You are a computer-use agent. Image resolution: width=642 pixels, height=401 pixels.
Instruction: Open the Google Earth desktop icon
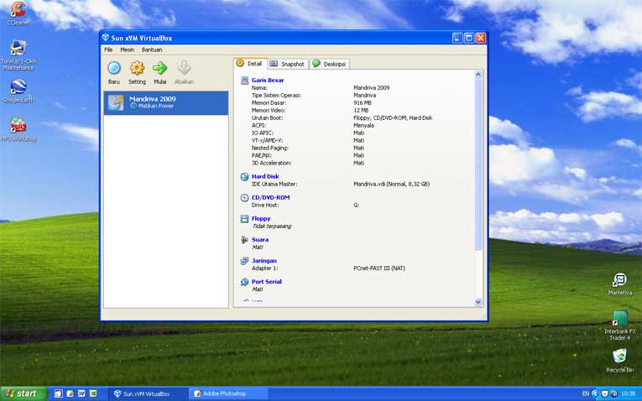(x=18, y=91)
